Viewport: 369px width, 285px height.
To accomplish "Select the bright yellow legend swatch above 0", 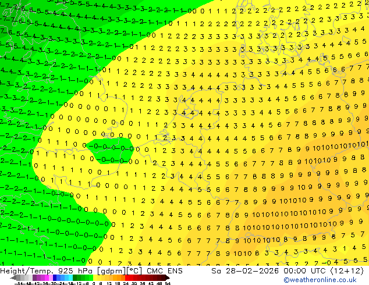I will coord(95,277).
